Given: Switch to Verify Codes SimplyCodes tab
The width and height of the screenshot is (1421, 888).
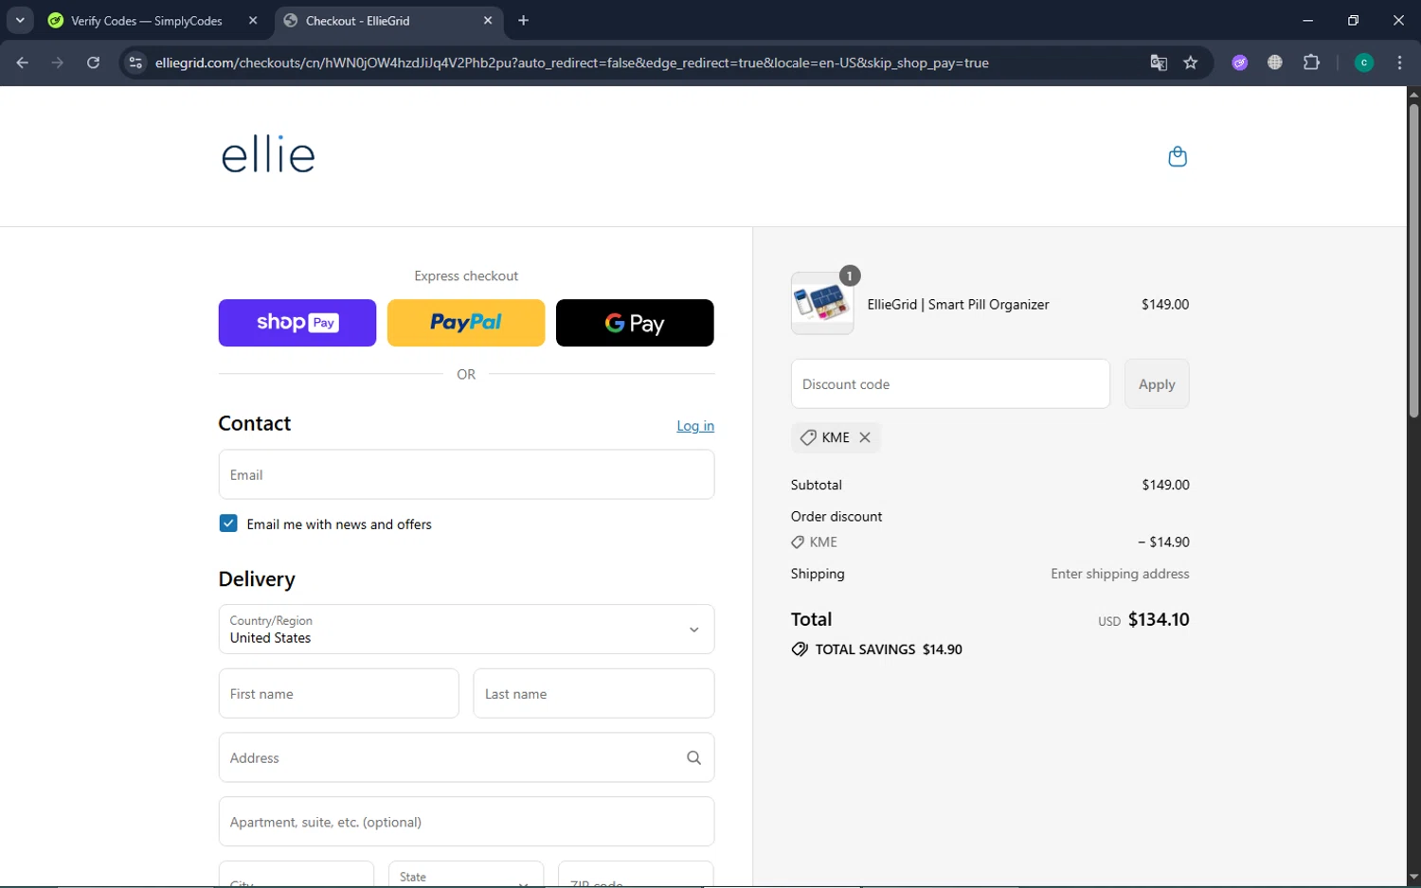Looking at the screenshot, I should point(147,20).
